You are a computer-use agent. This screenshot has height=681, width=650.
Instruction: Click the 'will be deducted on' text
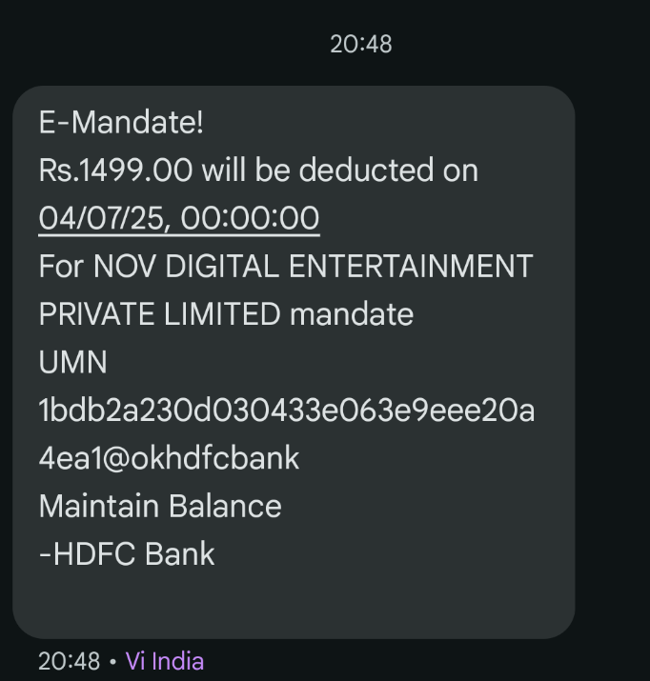339,170
